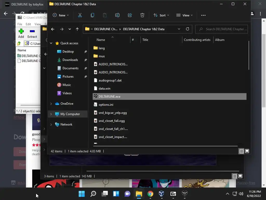Open the New dropdown in Explorer toolbar

pos(61,15)
